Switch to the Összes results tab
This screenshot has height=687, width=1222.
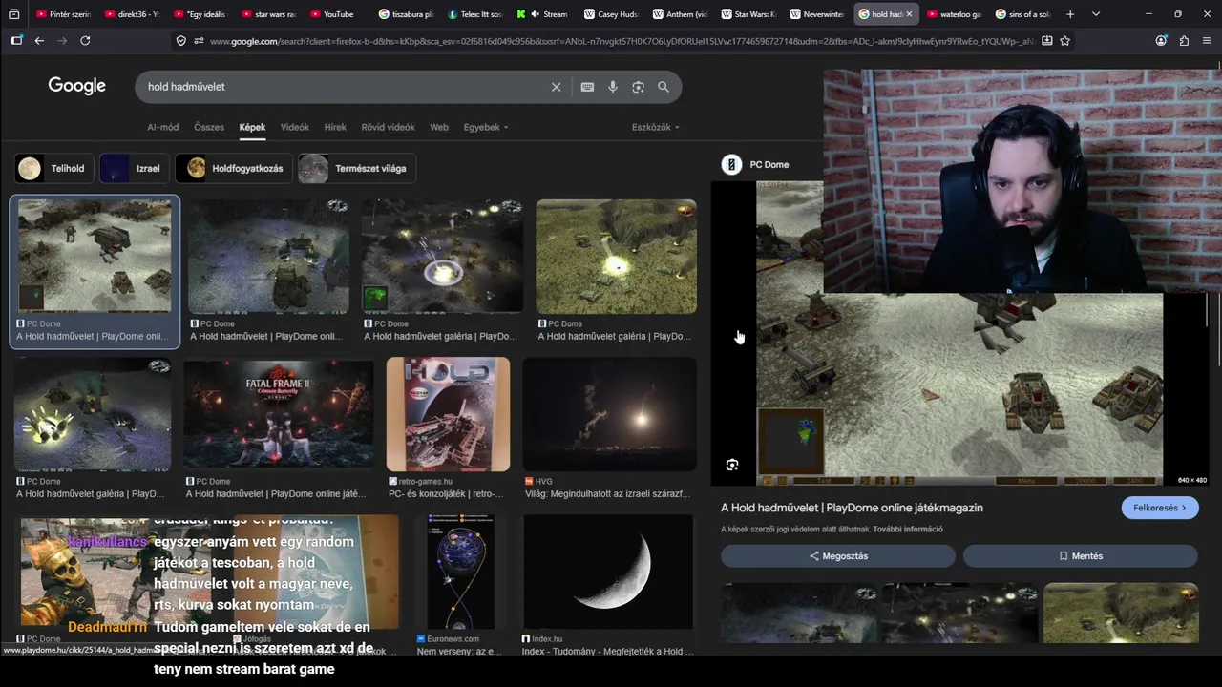(209, 127)
